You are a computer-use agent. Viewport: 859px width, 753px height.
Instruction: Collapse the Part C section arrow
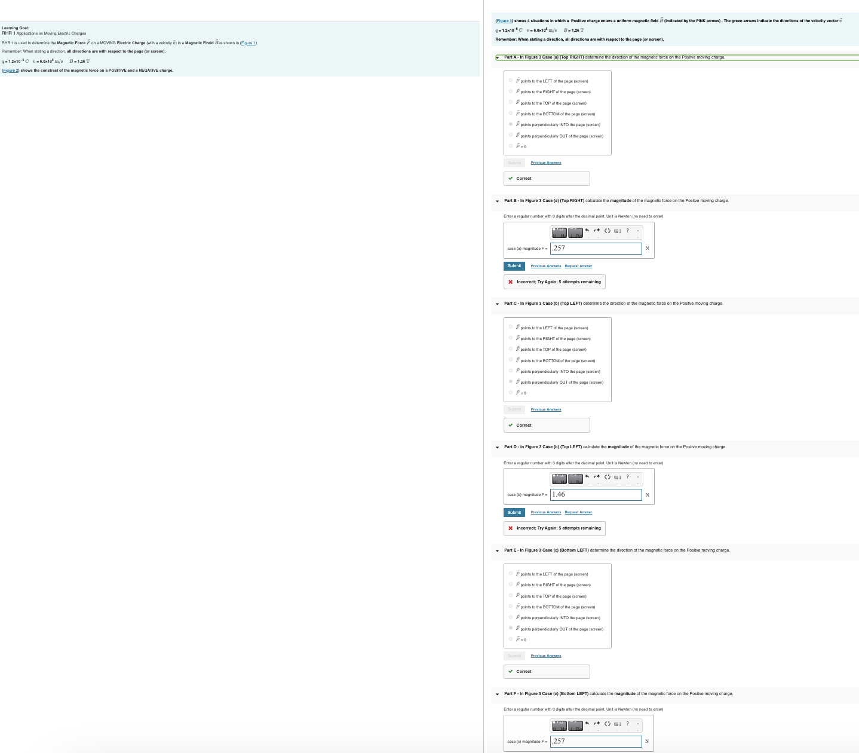coord(496,305)
